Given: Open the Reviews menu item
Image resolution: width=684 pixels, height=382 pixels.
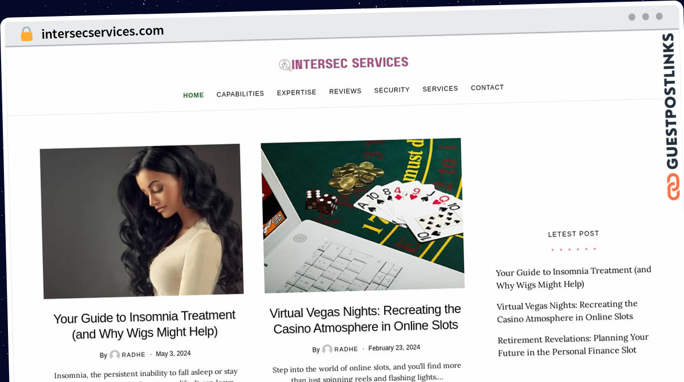Looking at the screenshot, I should [345, 91].
